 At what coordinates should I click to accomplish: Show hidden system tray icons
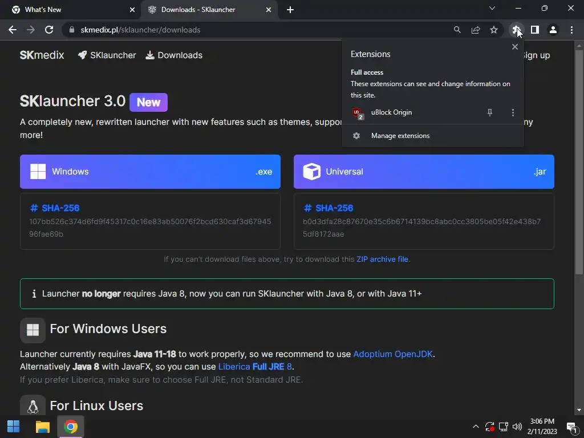(476, 427)
